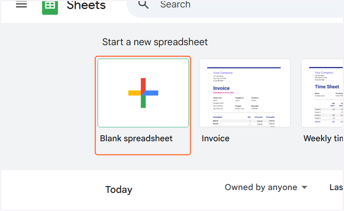Viewport: 344px width, 211px height.
Task: Click the Invoice template label
Action: click(216, 138)
